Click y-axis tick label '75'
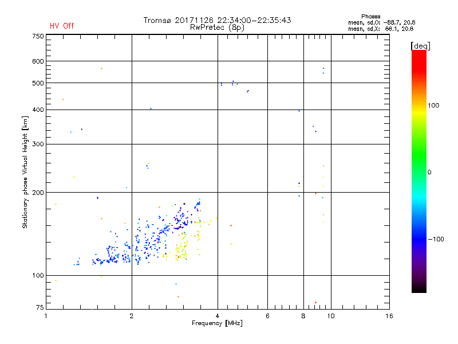The image size is (458, 344). pos(40,307)
